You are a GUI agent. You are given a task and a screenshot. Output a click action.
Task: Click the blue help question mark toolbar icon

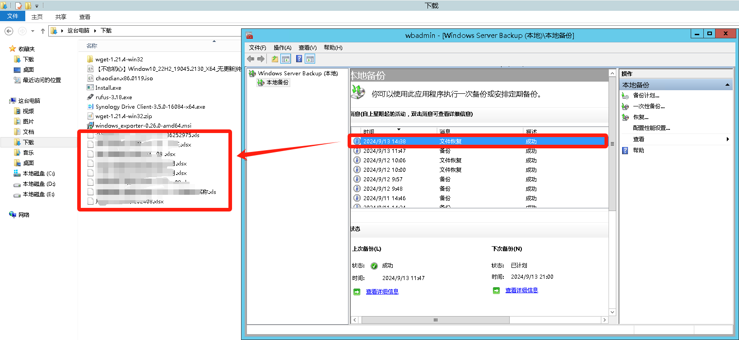pyautogui.click(x=299, y=59)
